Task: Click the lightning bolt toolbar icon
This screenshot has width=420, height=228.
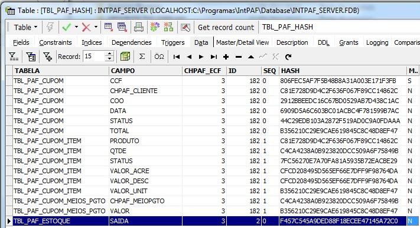Action: point(50,27)
